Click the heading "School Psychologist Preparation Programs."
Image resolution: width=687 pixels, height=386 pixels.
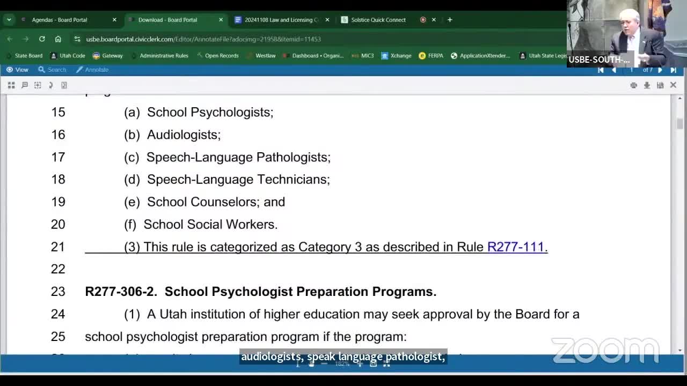301,292
